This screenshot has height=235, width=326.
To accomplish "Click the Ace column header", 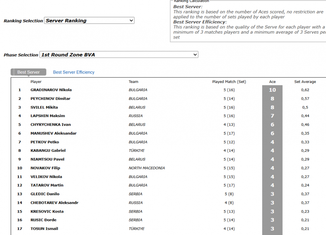I will 272,82.
